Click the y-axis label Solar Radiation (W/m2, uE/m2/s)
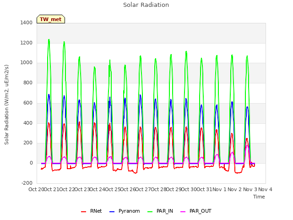Image resolution: width=293 pixels, height=220 pixels. point(6,104)
